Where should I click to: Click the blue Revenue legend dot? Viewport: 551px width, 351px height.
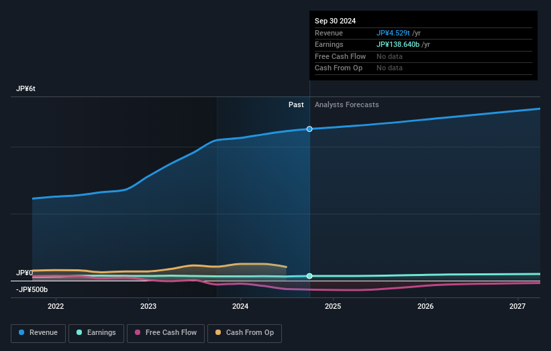[x=21, y=332]
